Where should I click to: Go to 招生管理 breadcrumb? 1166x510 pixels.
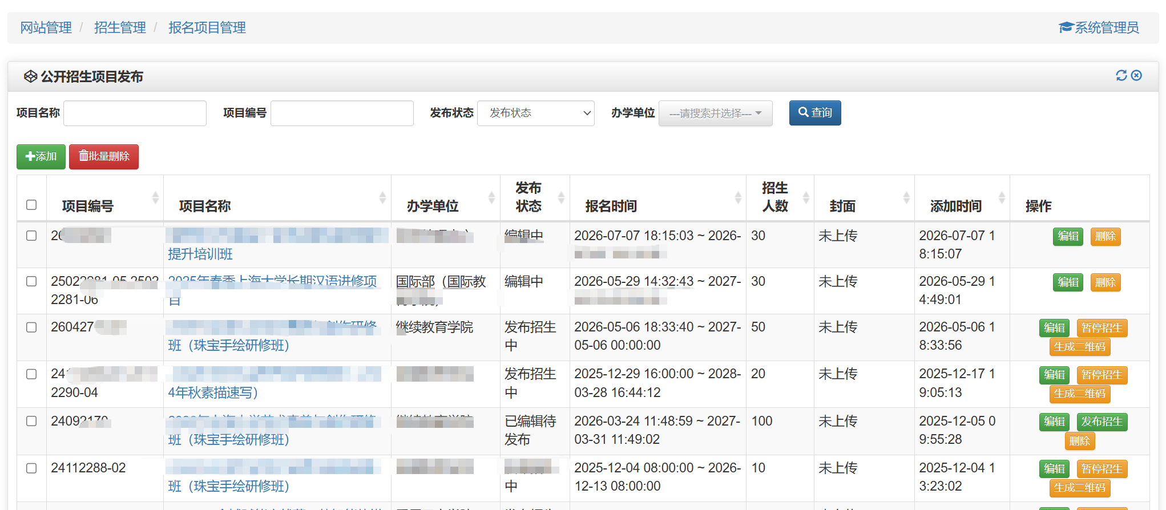(x=120, y=27)
